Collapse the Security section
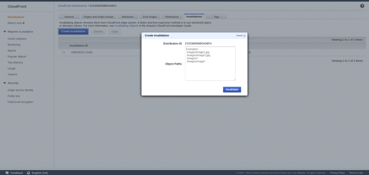369x175 pixels. 5,83
